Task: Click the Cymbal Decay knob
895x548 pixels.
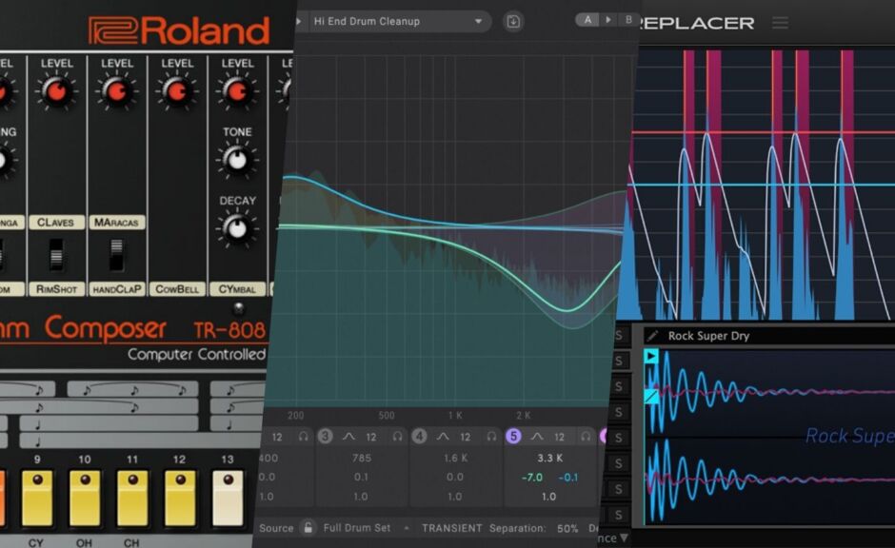Action: tap(237, 228)
